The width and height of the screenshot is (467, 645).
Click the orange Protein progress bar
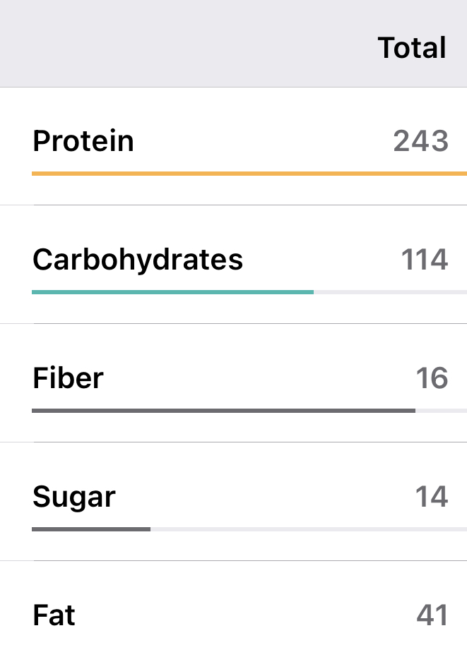(249, 173)
